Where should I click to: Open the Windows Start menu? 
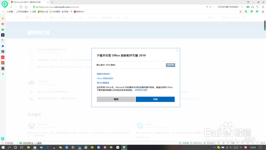tap(3, 147)
